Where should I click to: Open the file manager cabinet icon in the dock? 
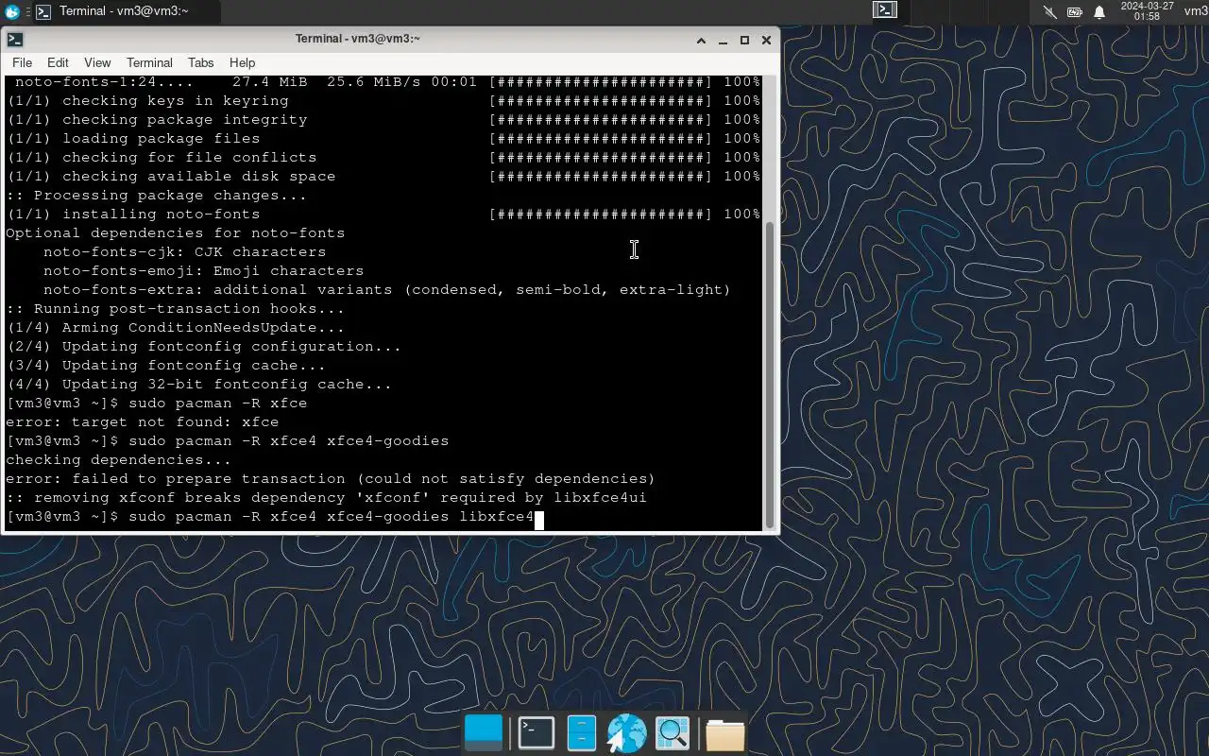click(581, 733)
